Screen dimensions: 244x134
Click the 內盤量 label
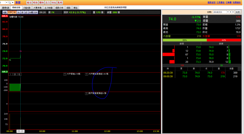(x=167, y=36)
